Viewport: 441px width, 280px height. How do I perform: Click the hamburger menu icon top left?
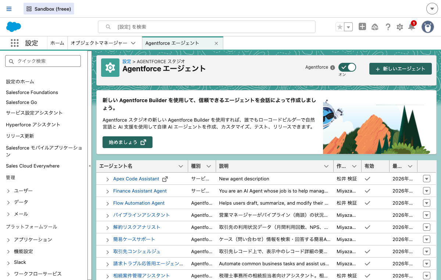coord(9,9)
